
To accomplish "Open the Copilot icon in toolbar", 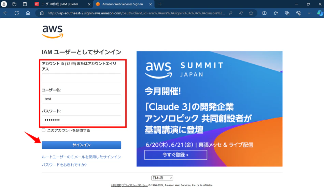I will tap(320, 13).
